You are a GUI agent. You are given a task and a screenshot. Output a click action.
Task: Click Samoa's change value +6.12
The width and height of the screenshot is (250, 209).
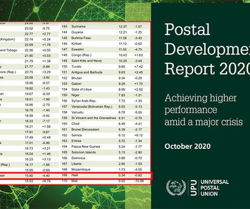pos(139,135)
